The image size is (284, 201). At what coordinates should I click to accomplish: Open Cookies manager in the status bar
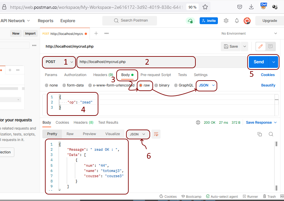coord(168,196)
